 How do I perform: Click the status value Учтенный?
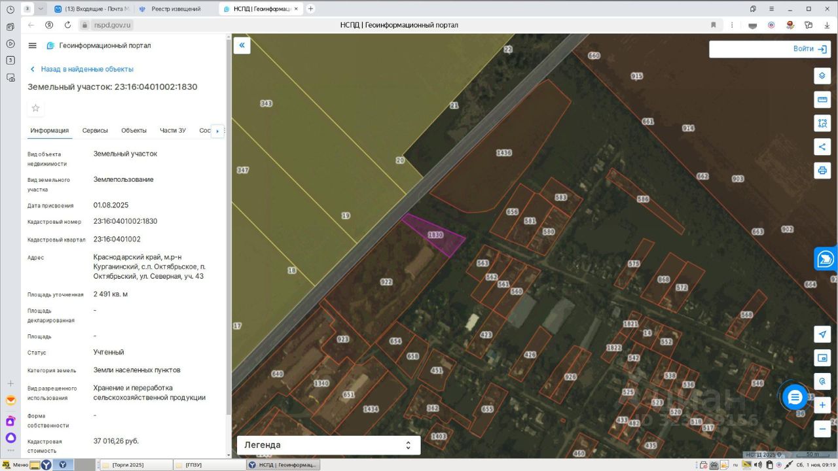point(109,352)
